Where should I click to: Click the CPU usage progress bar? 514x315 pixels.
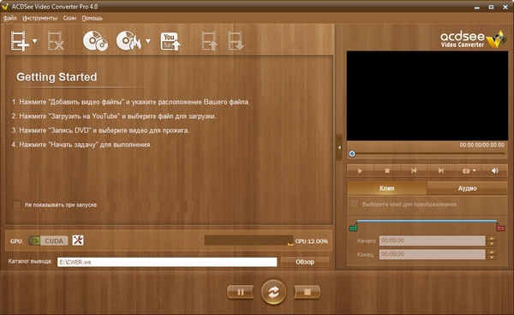248,241
